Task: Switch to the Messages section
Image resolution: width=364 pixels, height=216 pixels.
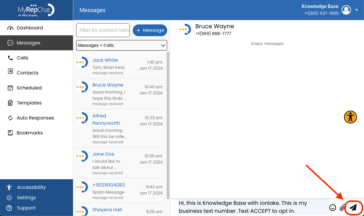Action: point(28,43)
